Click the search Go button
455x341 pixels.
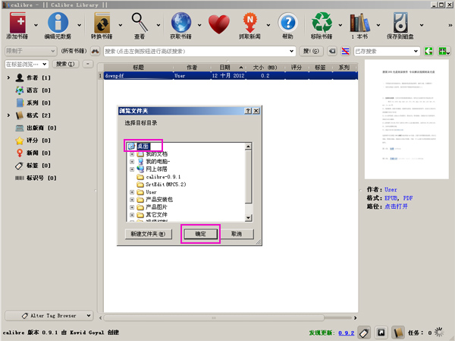311,51
